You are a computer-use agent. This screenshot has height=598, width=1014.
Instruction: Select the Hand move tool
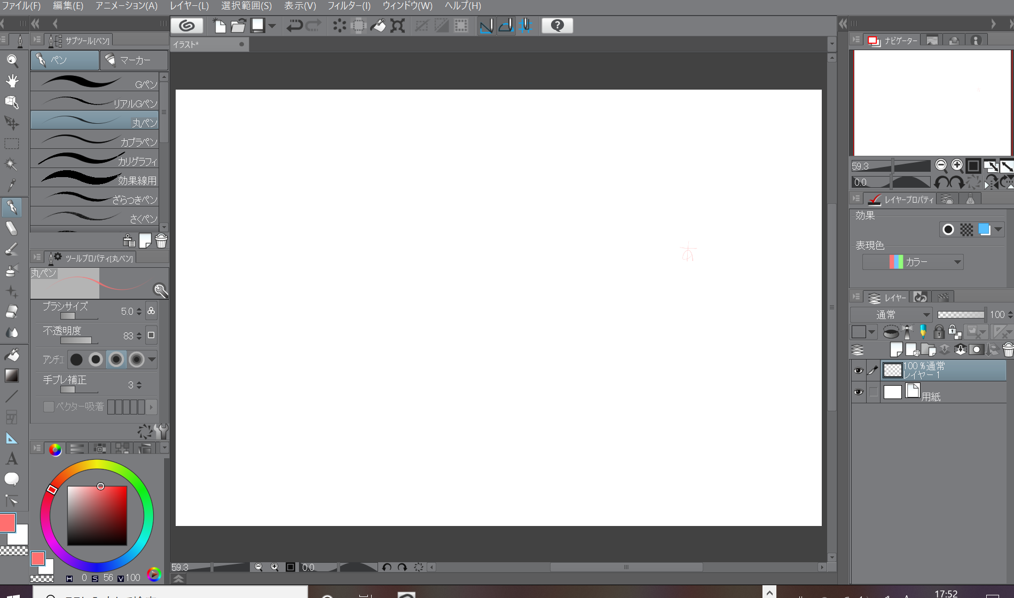(x=12, y=81)
